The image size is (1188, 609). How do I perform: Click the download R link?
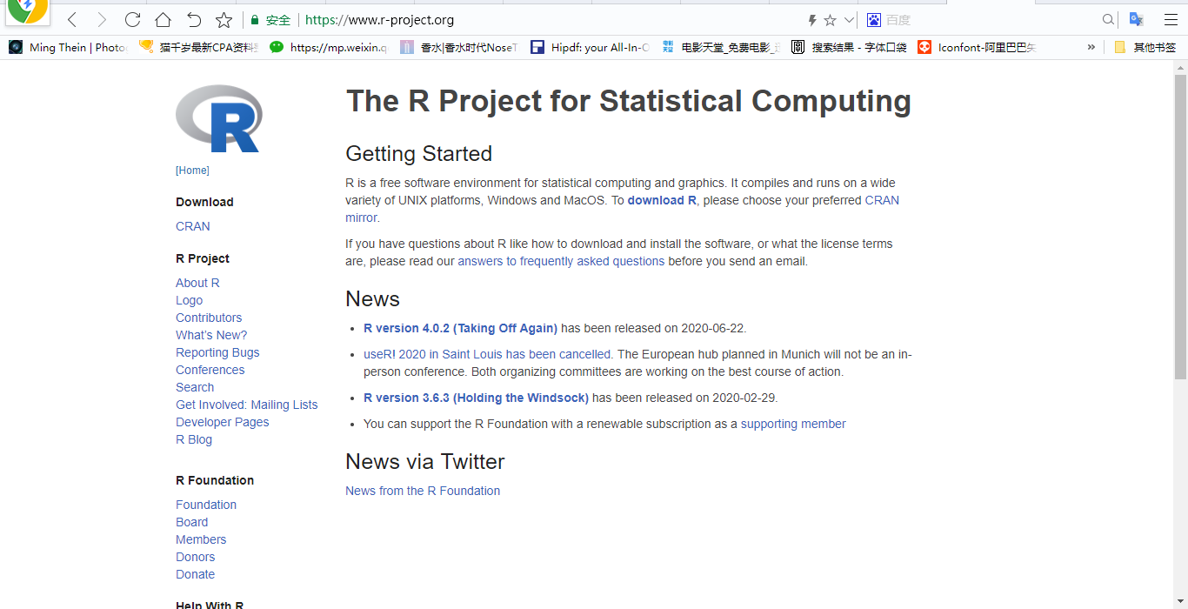click(662, 200)
